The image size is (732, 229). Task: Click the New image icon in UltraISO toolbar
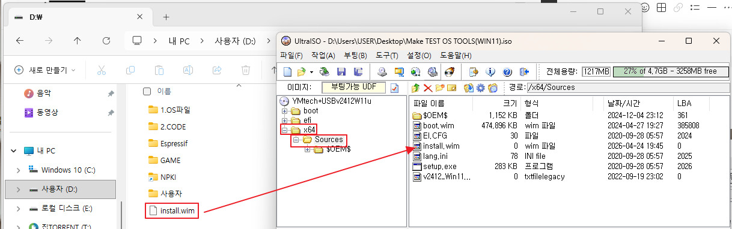[x=288, y=72]
